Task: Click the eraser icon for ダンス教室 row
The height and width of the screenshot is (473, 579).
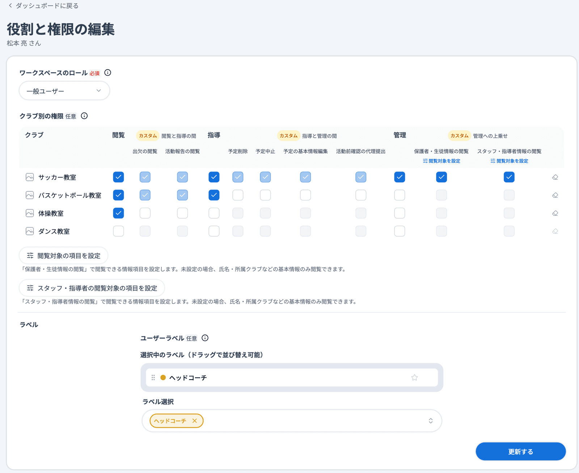Action: click(x=555, y=231)
